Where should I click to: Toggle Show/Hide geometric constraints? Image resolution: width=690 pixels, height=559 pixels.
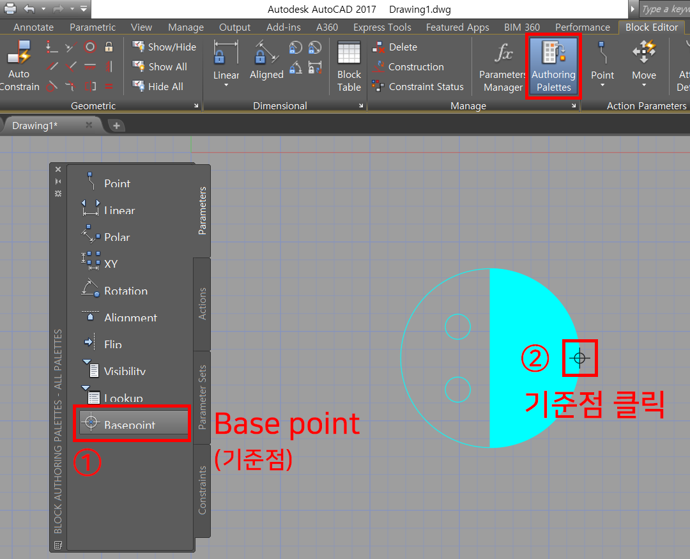[x=164, y=47]
